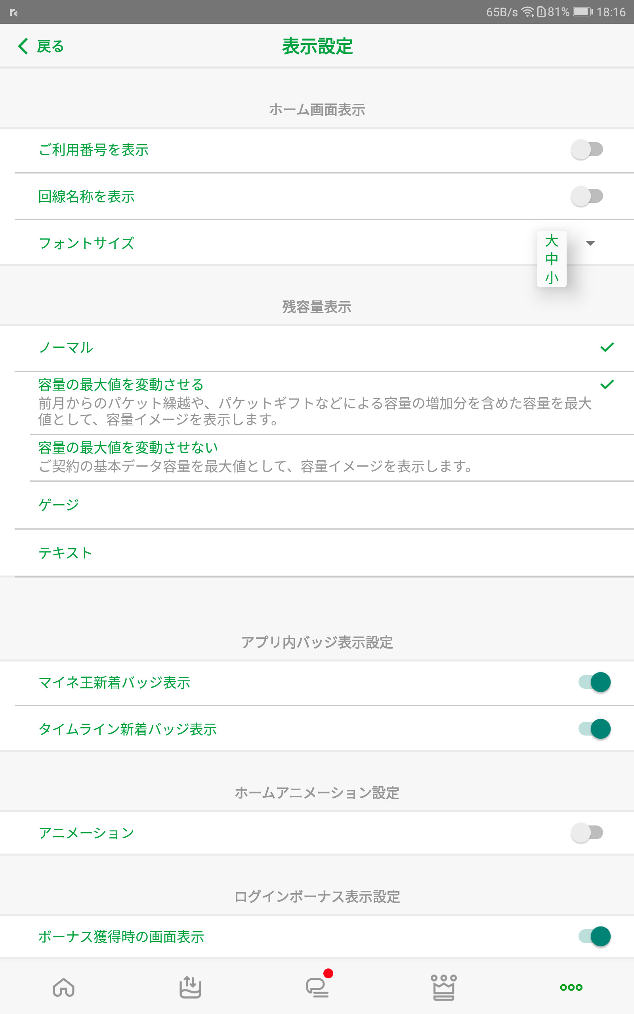Enable the アニメーション switch
The image size is (634, 1014).
[x=586, y=833]
